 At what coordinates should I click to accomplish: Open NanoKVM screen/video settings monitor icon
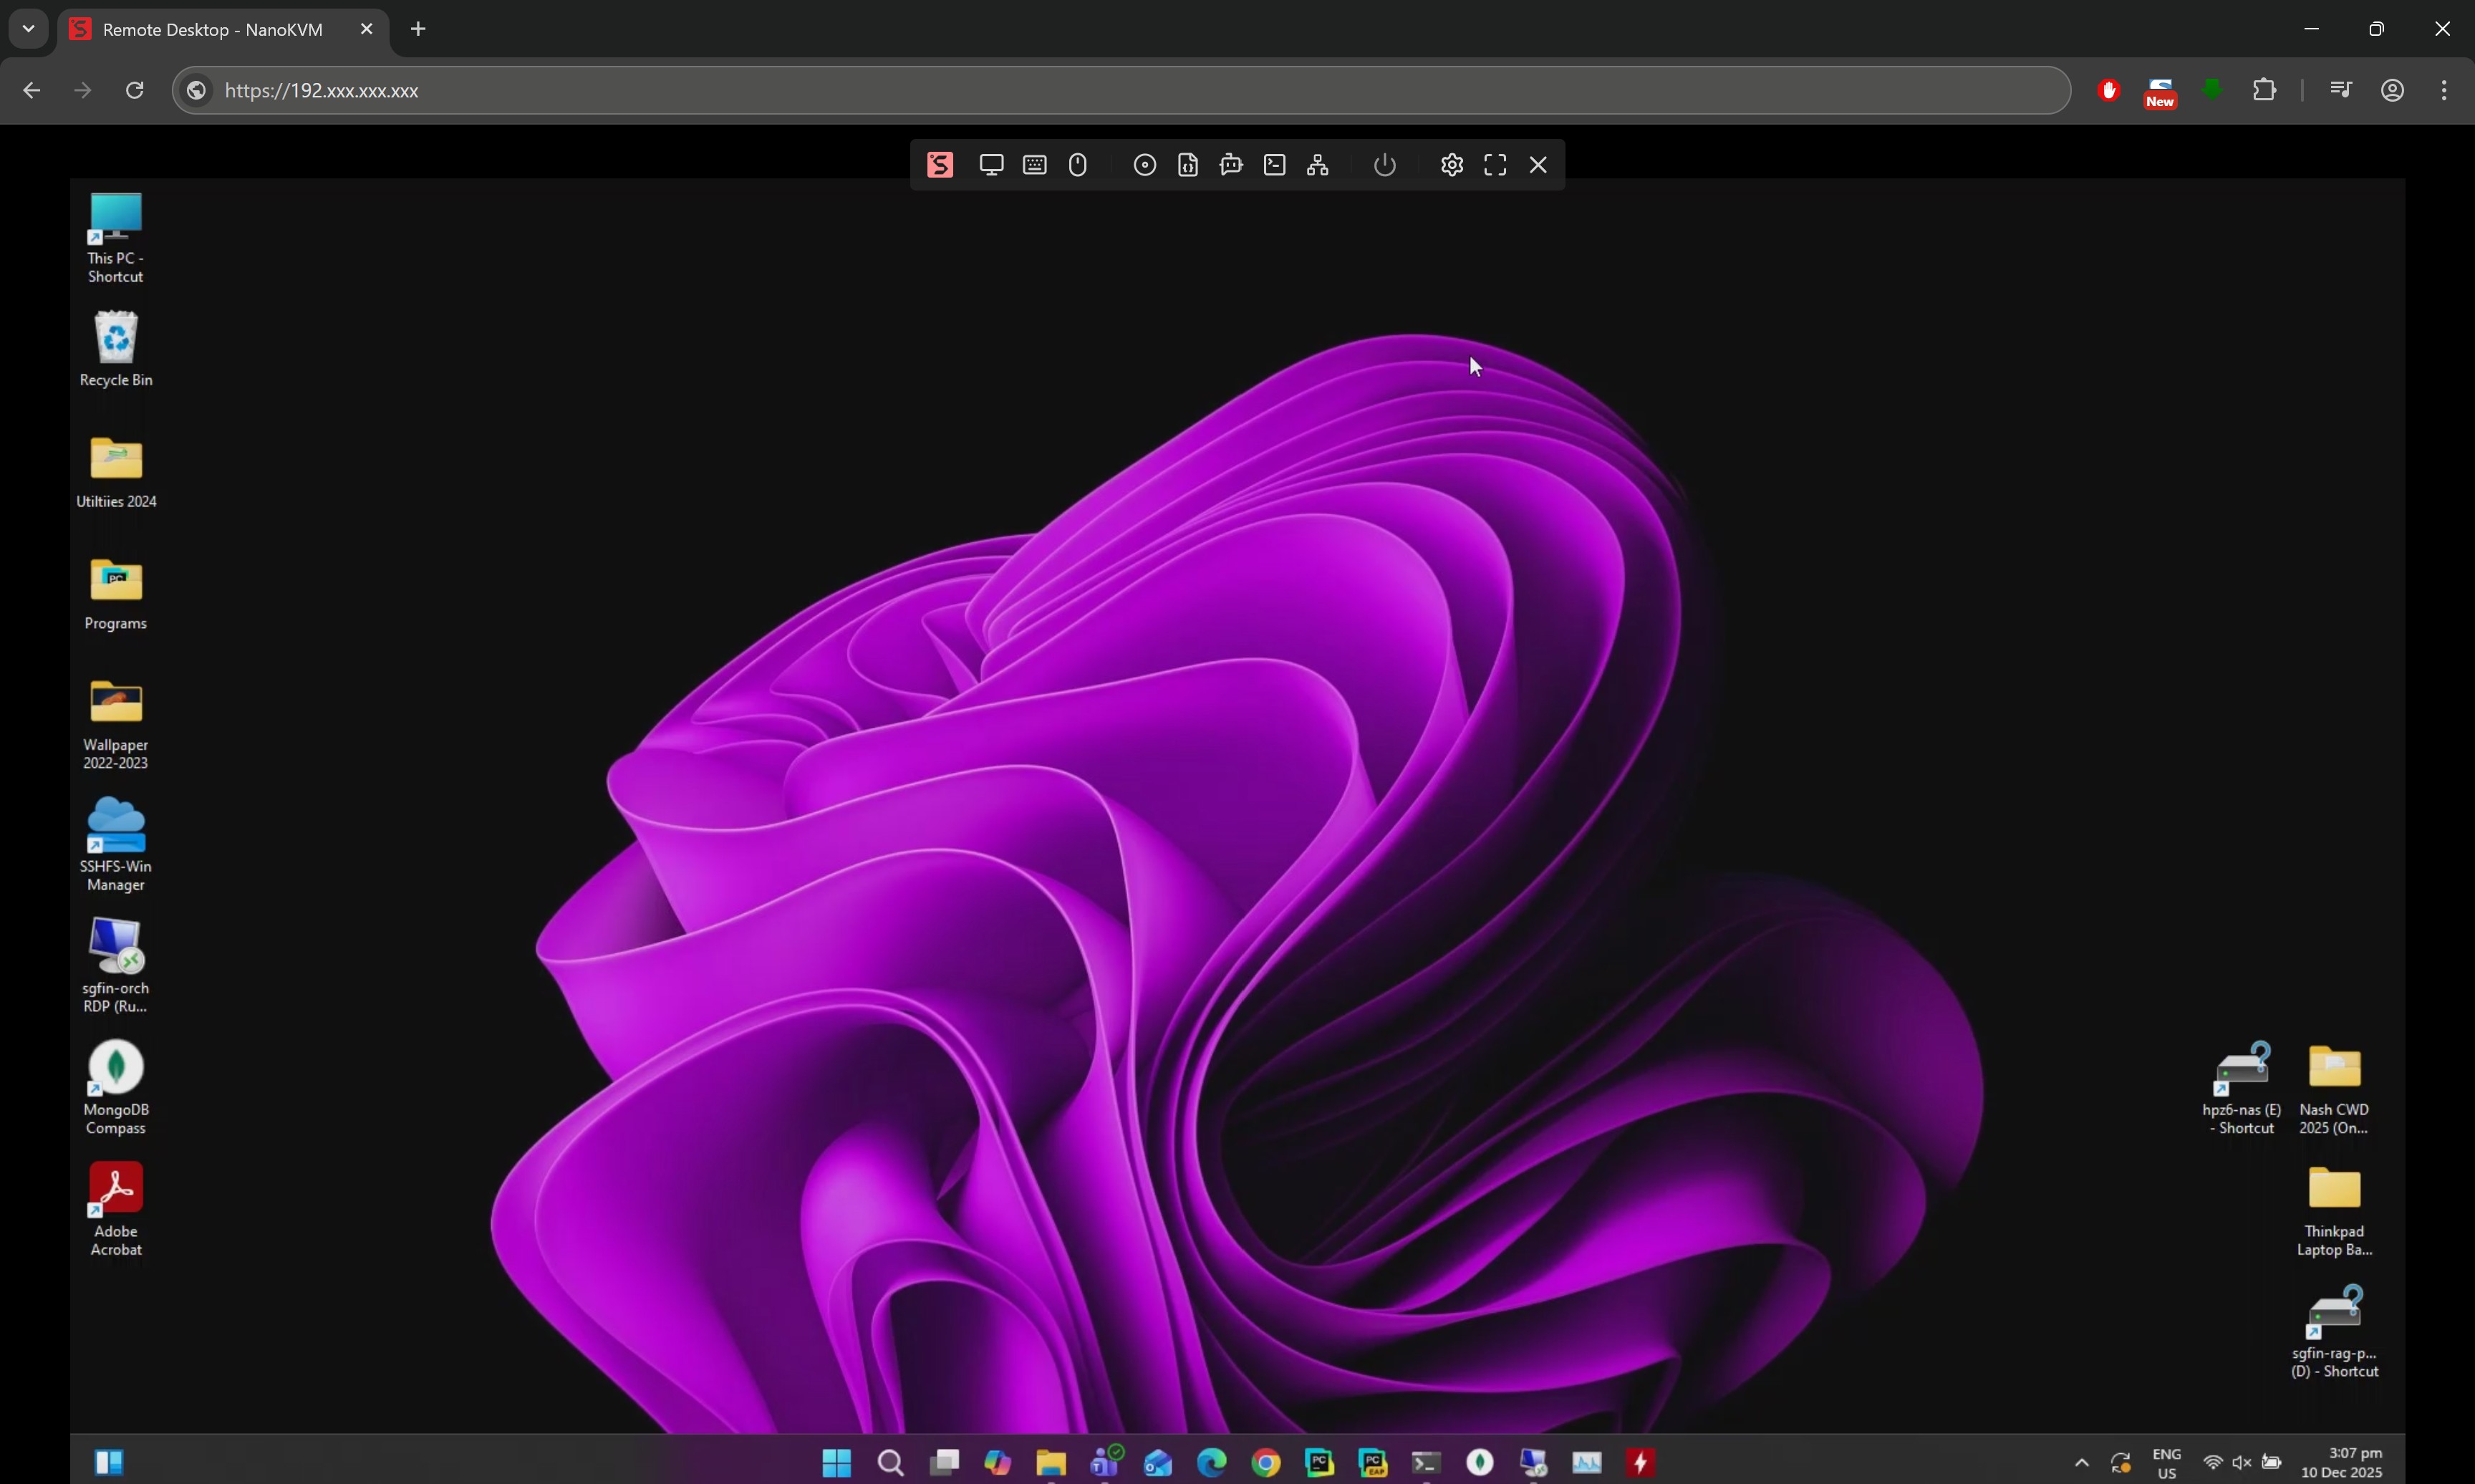tap(990, 165)
